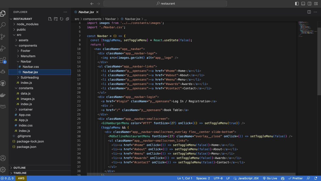321x181 pixels.
Task: Open the Accounts menu icon
Action: point(3,158)
